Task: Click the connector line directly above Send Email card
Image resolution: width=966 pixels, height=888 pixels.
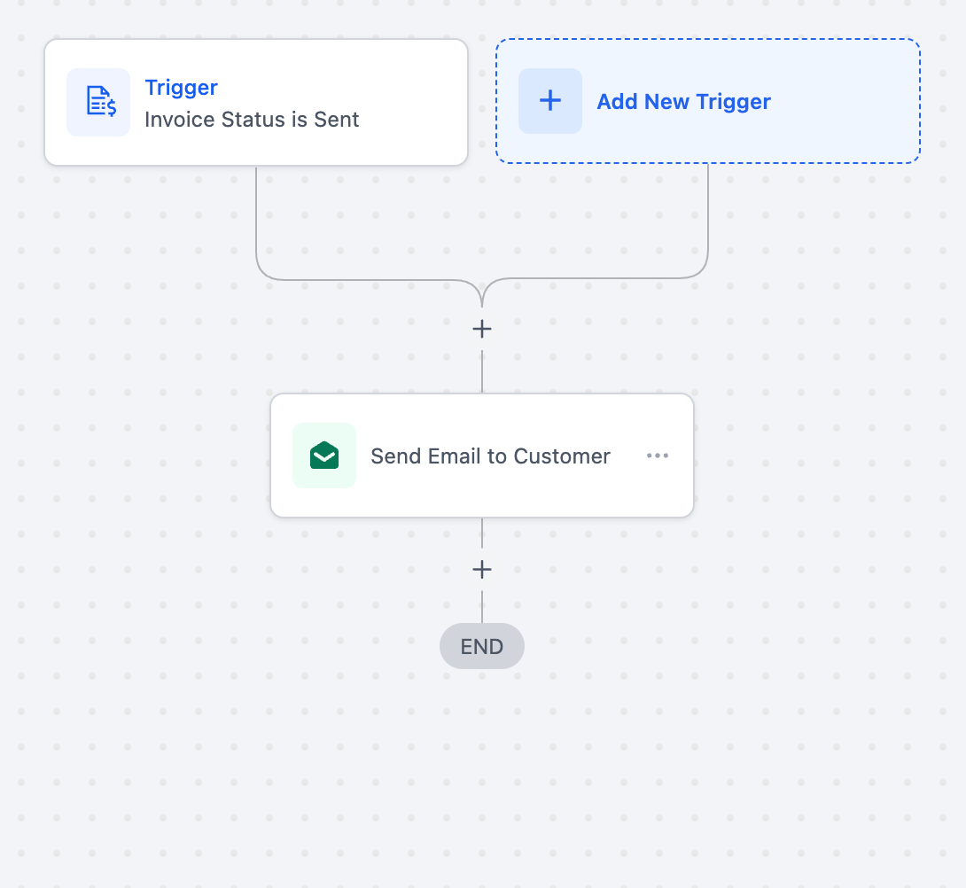Action: tap(482, 372)
